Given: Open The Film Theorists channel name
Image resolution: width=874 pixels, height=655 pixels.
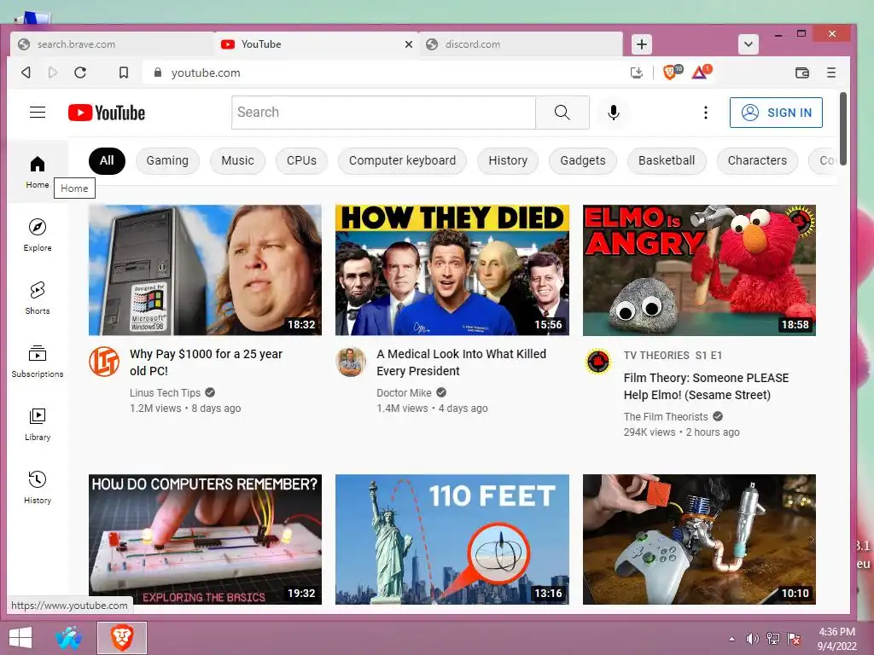Looking at the screenshot, I should point(666,416).
